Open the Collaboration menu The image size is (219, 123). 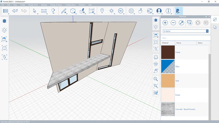tap(70, 5)
